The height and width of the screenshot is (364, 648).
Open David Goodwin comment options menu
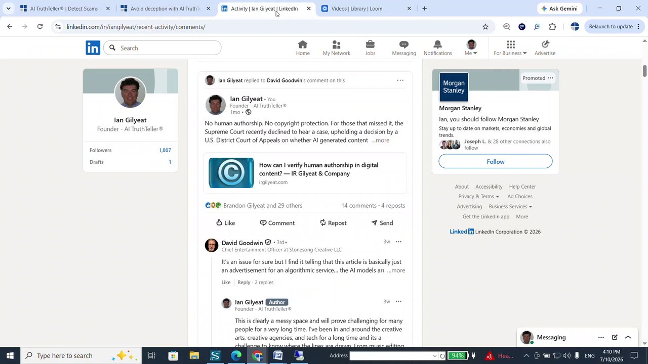tap(398, 242)
